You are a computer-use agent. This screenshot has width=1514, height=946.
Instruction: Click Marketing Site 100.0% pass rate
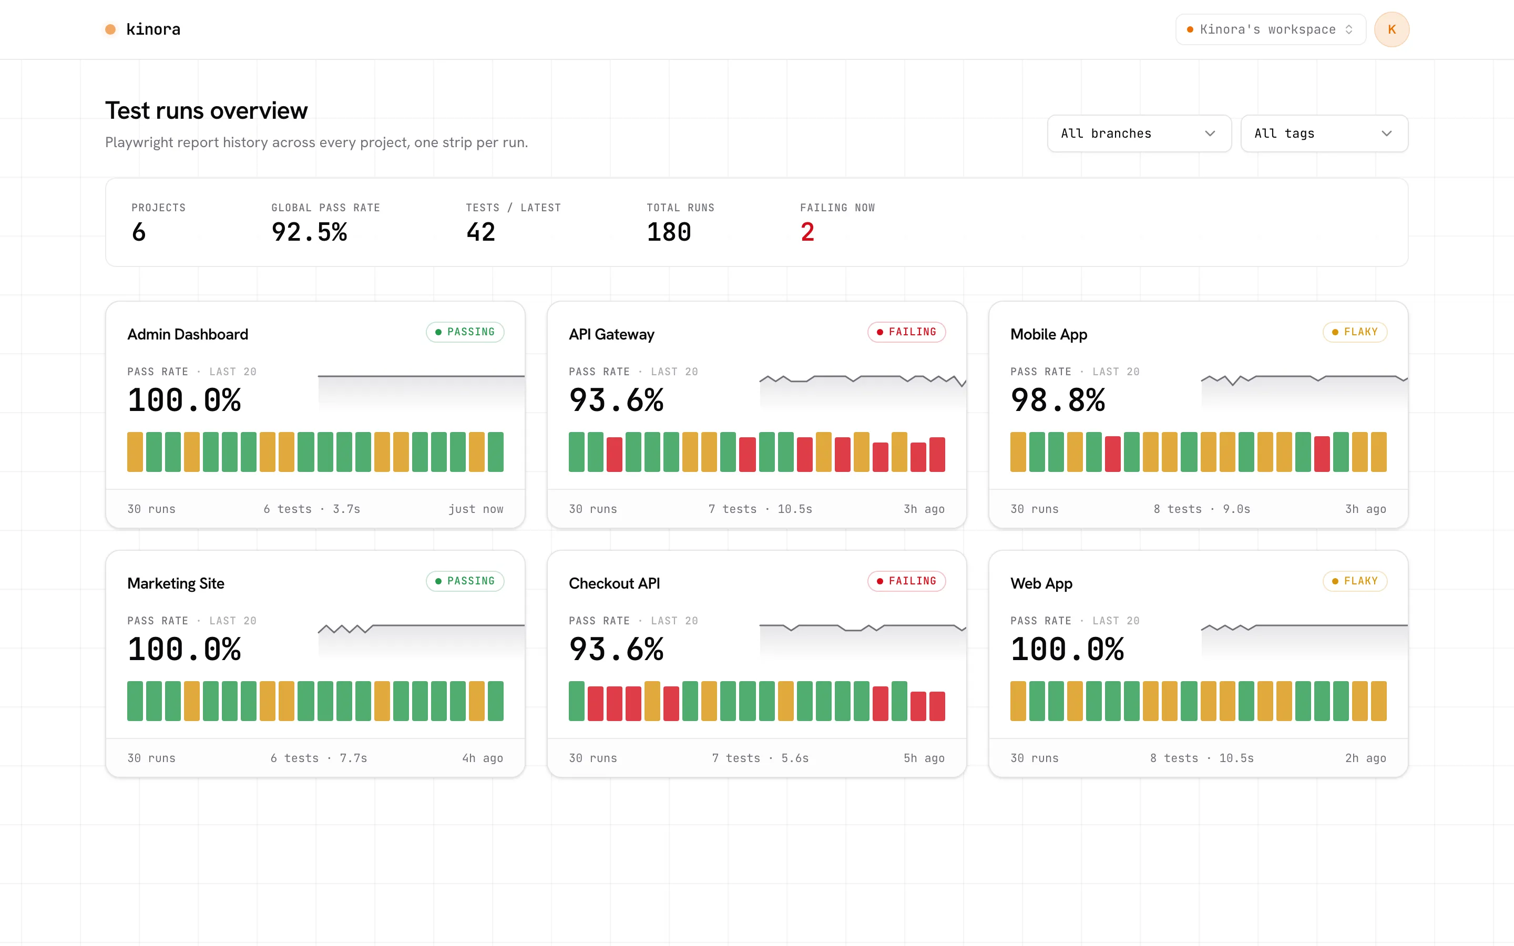184,650
